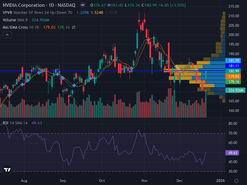Click the open value O176.67
247x185 pixels.
(x=98, y=5)
